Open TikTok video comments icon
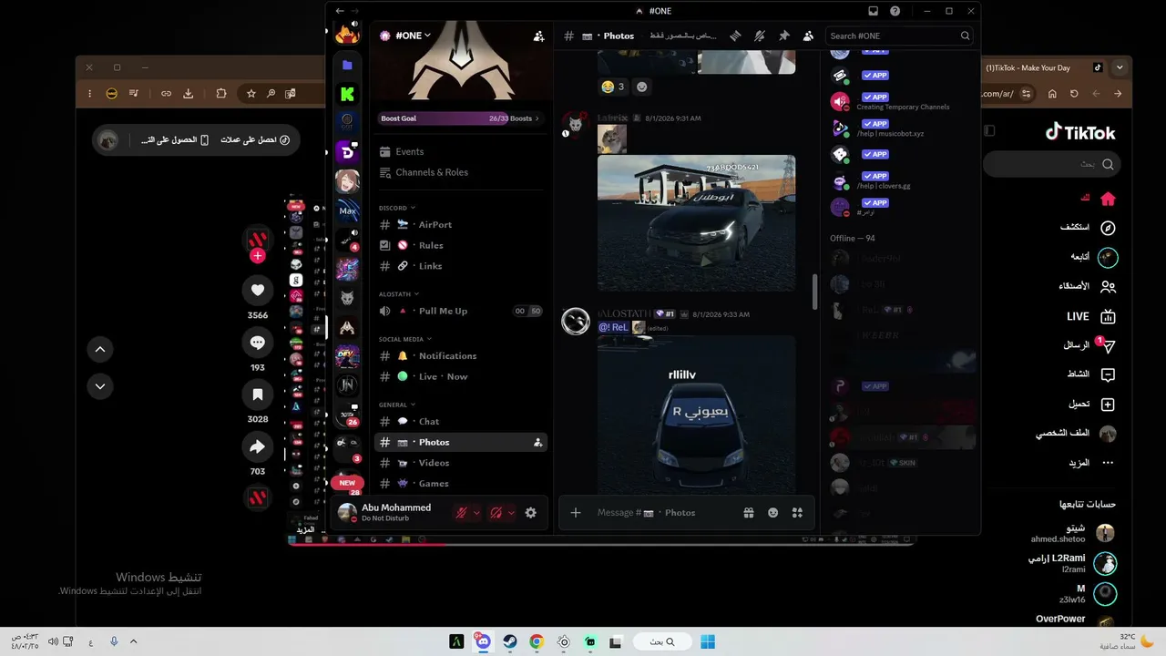Viewport: 1166px width, 656px height. pyautogui.click(x=258, y=343)
